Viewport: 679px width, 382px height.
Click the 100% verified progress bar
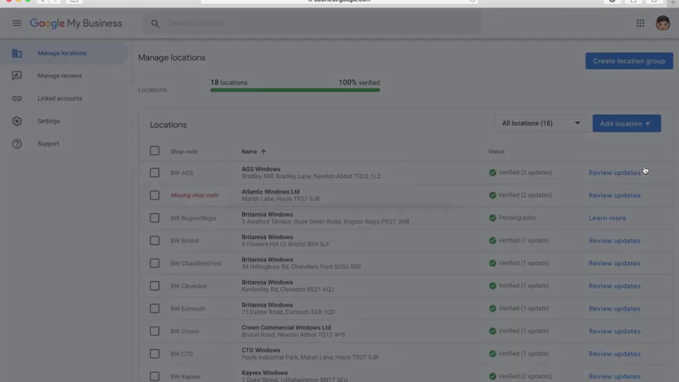click(295, 90)
